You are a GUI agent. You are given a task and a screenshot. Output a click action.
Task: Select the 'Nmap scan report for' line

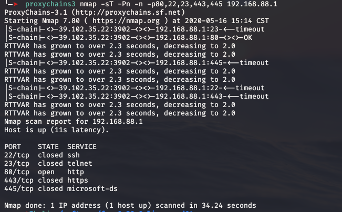click(73, 121)
